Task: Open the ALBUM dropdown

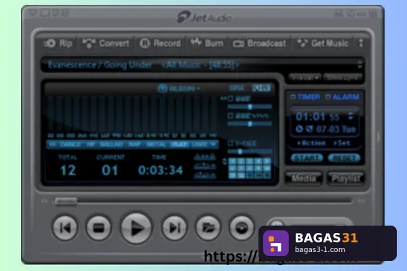Action: pos(185,89)
